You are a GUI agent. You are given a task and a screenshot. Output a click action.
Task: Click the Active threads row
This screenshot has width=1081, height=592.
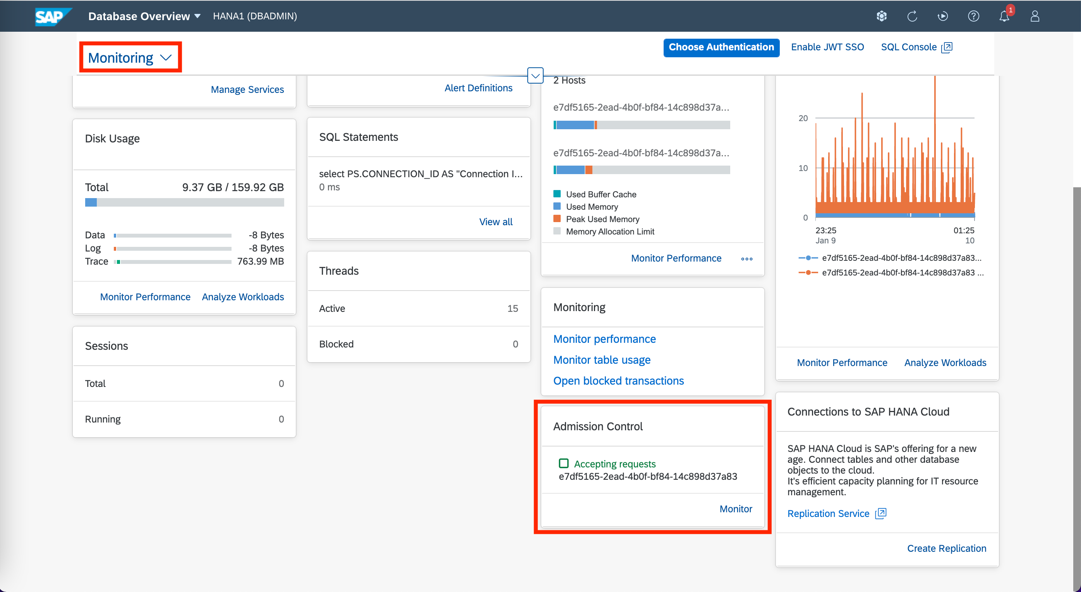(x=419, y=309)
